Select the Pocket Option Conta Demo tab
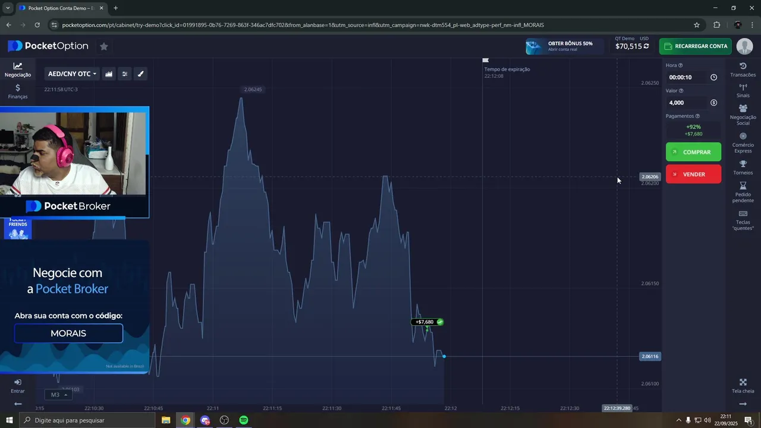Image resolution: width=761 pixels, height=428 pixels. (61, 8)
